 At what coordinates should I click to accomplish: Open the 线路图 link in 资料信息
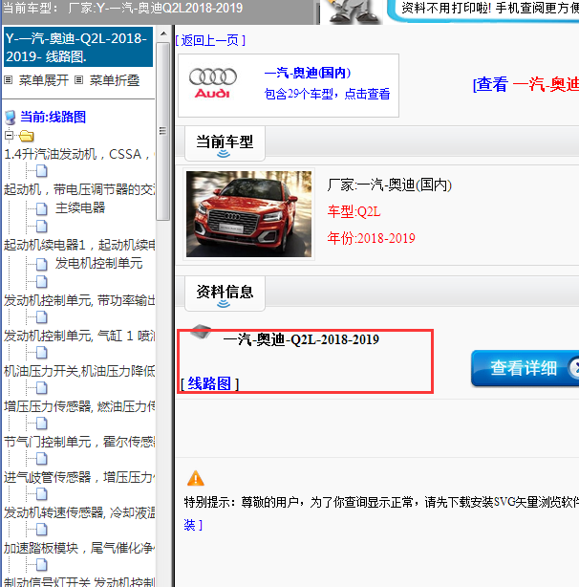pyautogui.click(x=209, y=383)
